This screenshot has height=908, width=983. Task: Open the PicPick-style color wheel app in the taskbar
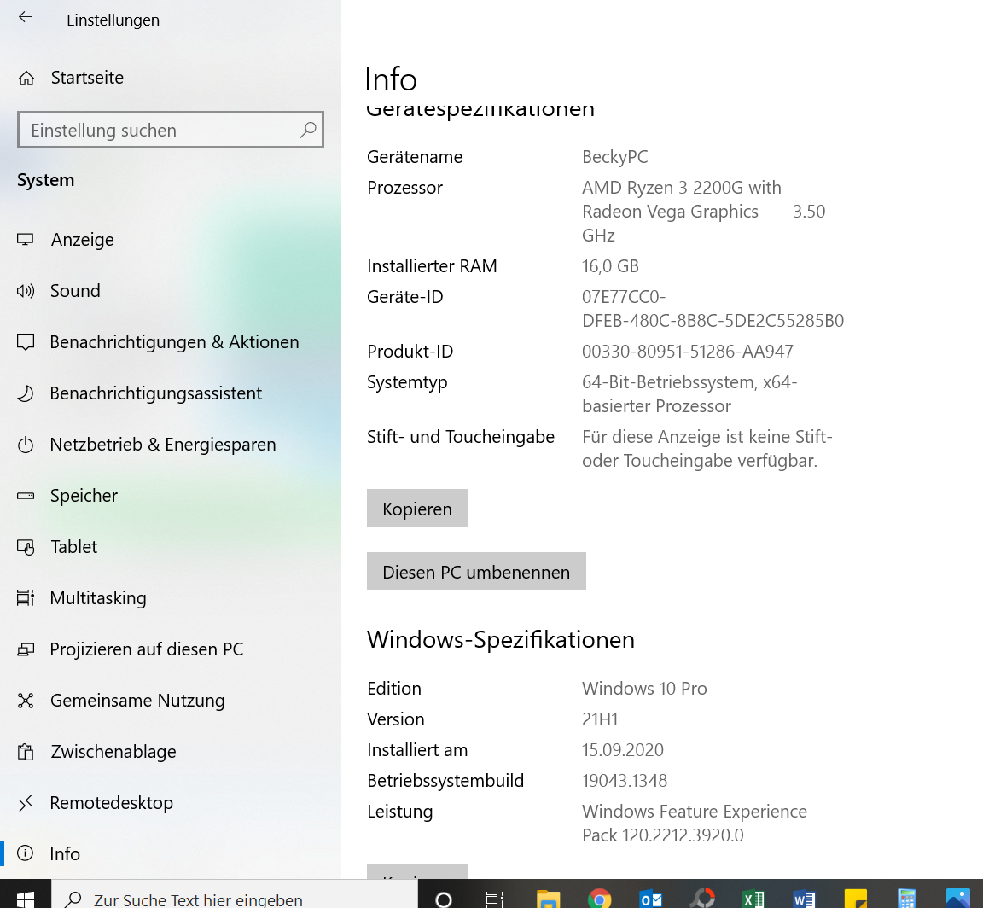pyautogui.click(x=703, y=898)
